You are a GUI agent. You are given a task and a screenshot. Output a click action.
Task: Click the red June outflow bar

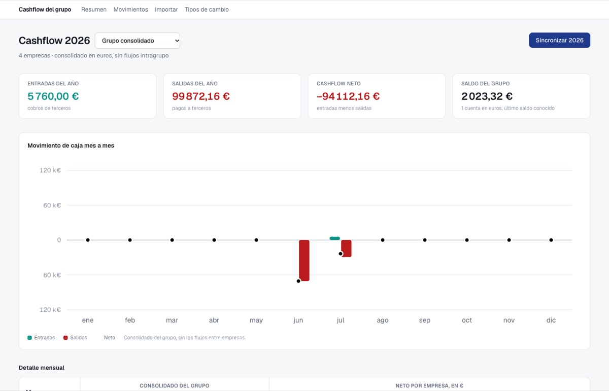coord(304,260)
